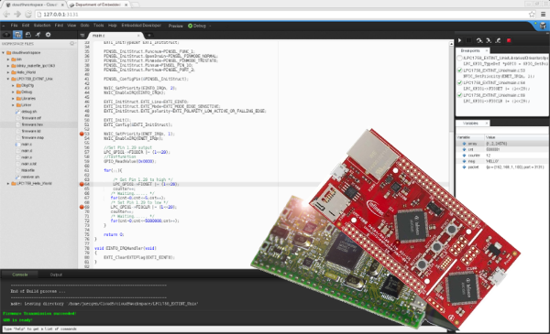Viewport: 550px width, 334px height.
Task: Open the Tools menu
Action: (x=99, y=26)
